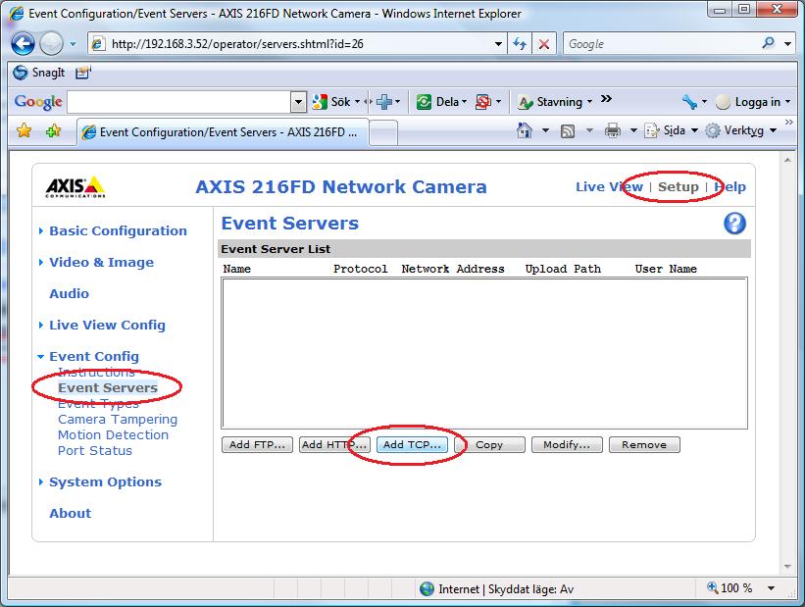Click the Google toolbar logo
The height and width of the screenshot is (607, 805).
(38, 102)
